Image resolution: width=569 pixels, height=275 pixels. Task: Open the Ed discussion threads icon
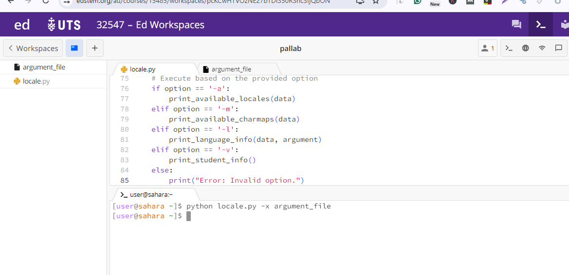516,24
